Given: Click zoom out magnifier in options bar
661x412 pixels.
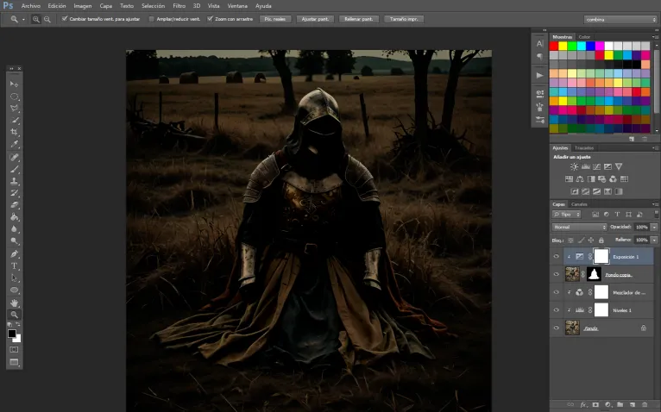Looking at the screenshot, I should (47, 19).
